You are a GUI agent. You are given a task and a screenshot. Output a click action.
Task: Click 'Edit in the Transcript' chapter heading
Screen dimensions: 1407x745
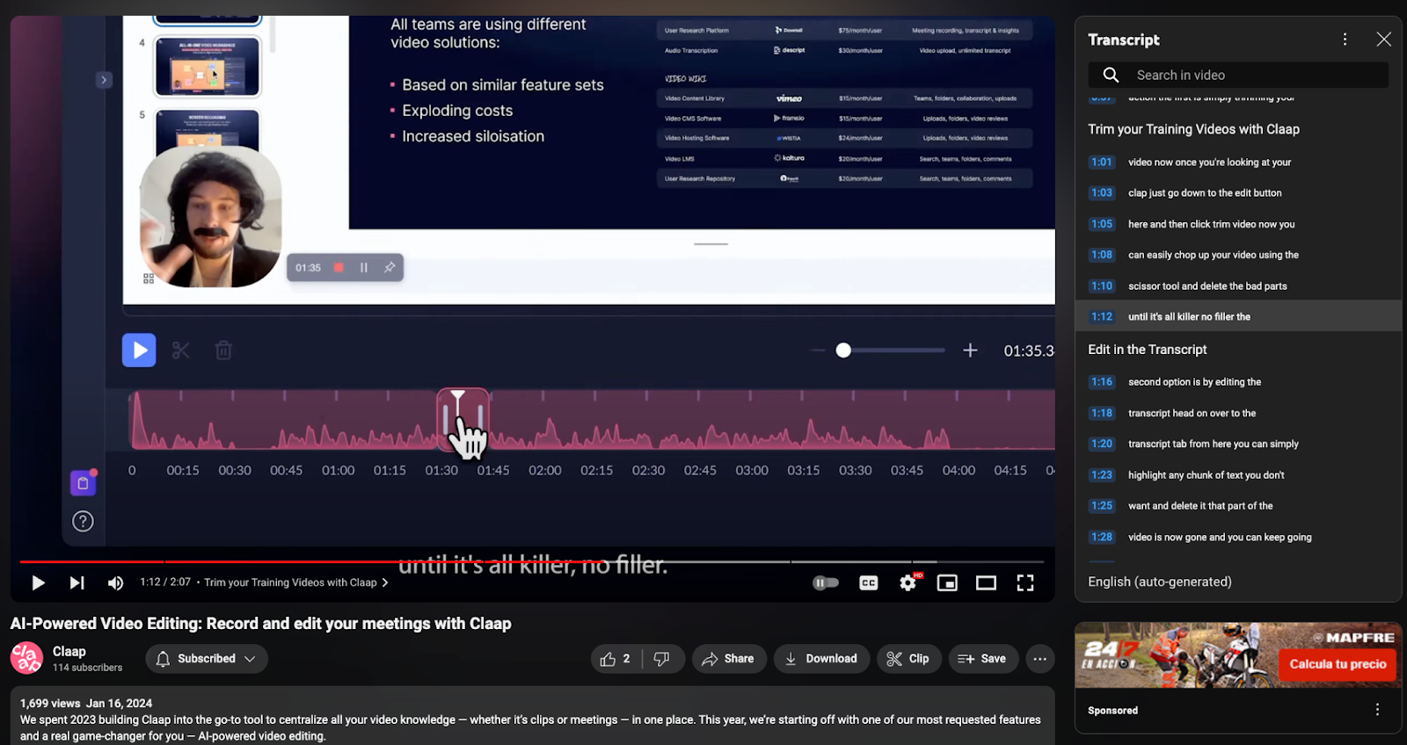click(1147, 350)
